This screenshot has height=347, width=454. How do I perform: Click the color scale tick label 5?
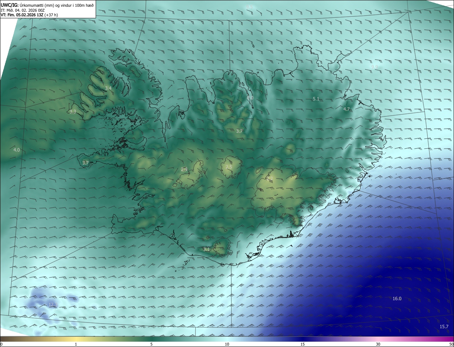tap(151, 344)
